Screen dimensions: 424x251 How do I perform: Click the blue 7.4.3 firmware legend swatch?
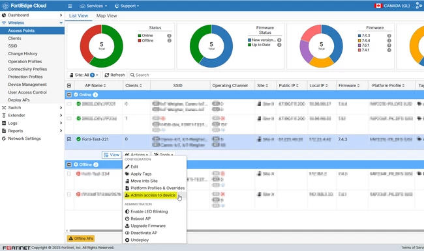tap(359, 36)
